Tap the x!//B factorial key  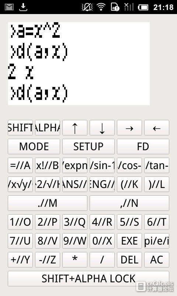(x=48, y=165)
